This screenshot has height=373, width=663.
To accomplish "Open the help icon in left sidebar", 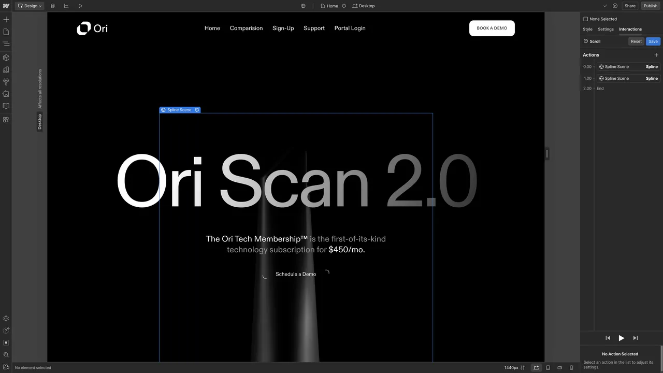I will 6,331.
